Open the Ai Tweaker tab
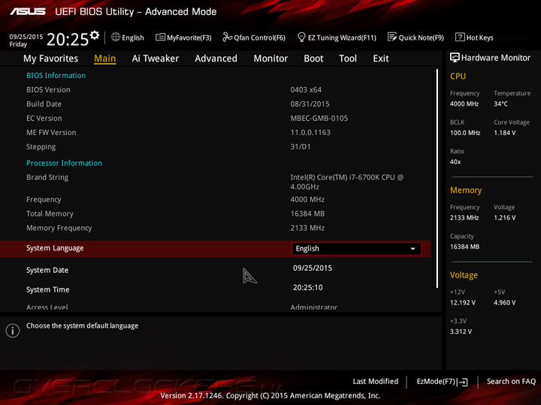This screenshot has width=541, height=405. click(156, 58)
